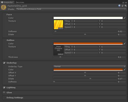Image resolution: width=128 pixels, height=102 pixels.
Task: Click the empty Outline texture slot
Action: coord(58,50)
